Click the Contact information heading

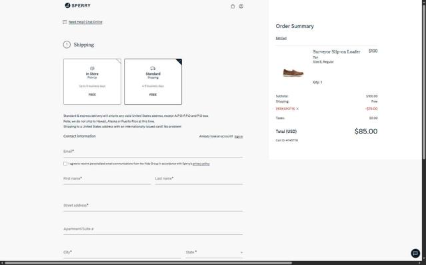[x=79, y=136]
